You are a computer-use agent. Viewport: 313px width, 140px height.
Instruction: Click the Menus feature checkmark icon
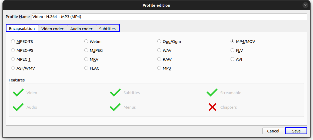pos(115,107)
